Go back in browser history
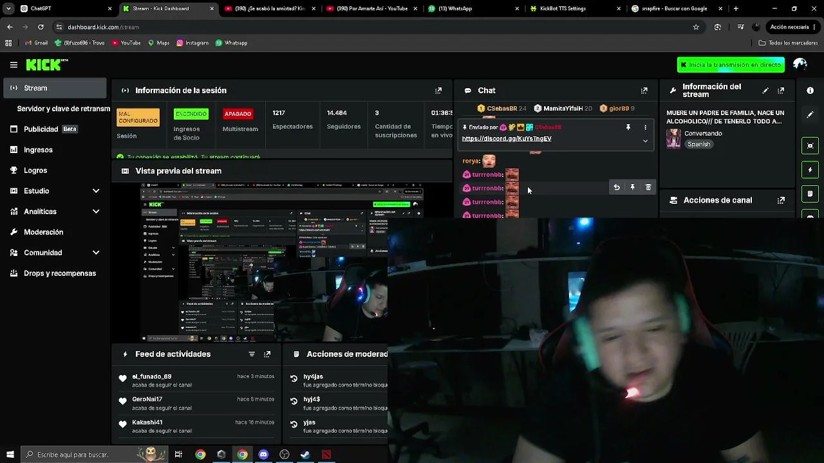Screen dimensions: 824x463 tap(10, 27)
